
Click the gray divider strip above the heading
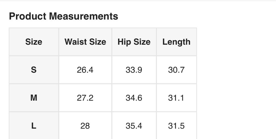[138, 1]
